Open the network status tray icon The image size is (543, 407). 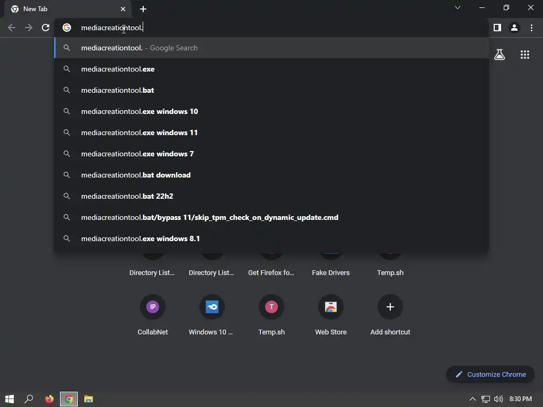pyautogui.click(x=486, y=399)
